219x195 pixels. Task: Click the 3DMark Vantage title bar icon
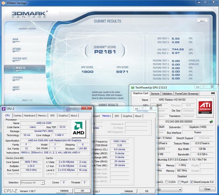[3, 3]
